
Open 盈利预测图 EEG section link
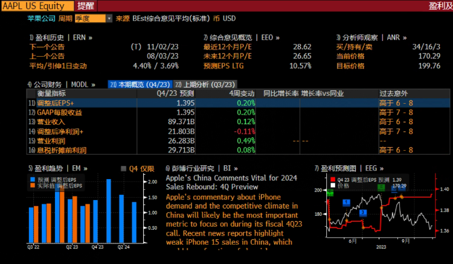(x=349, y=168)
